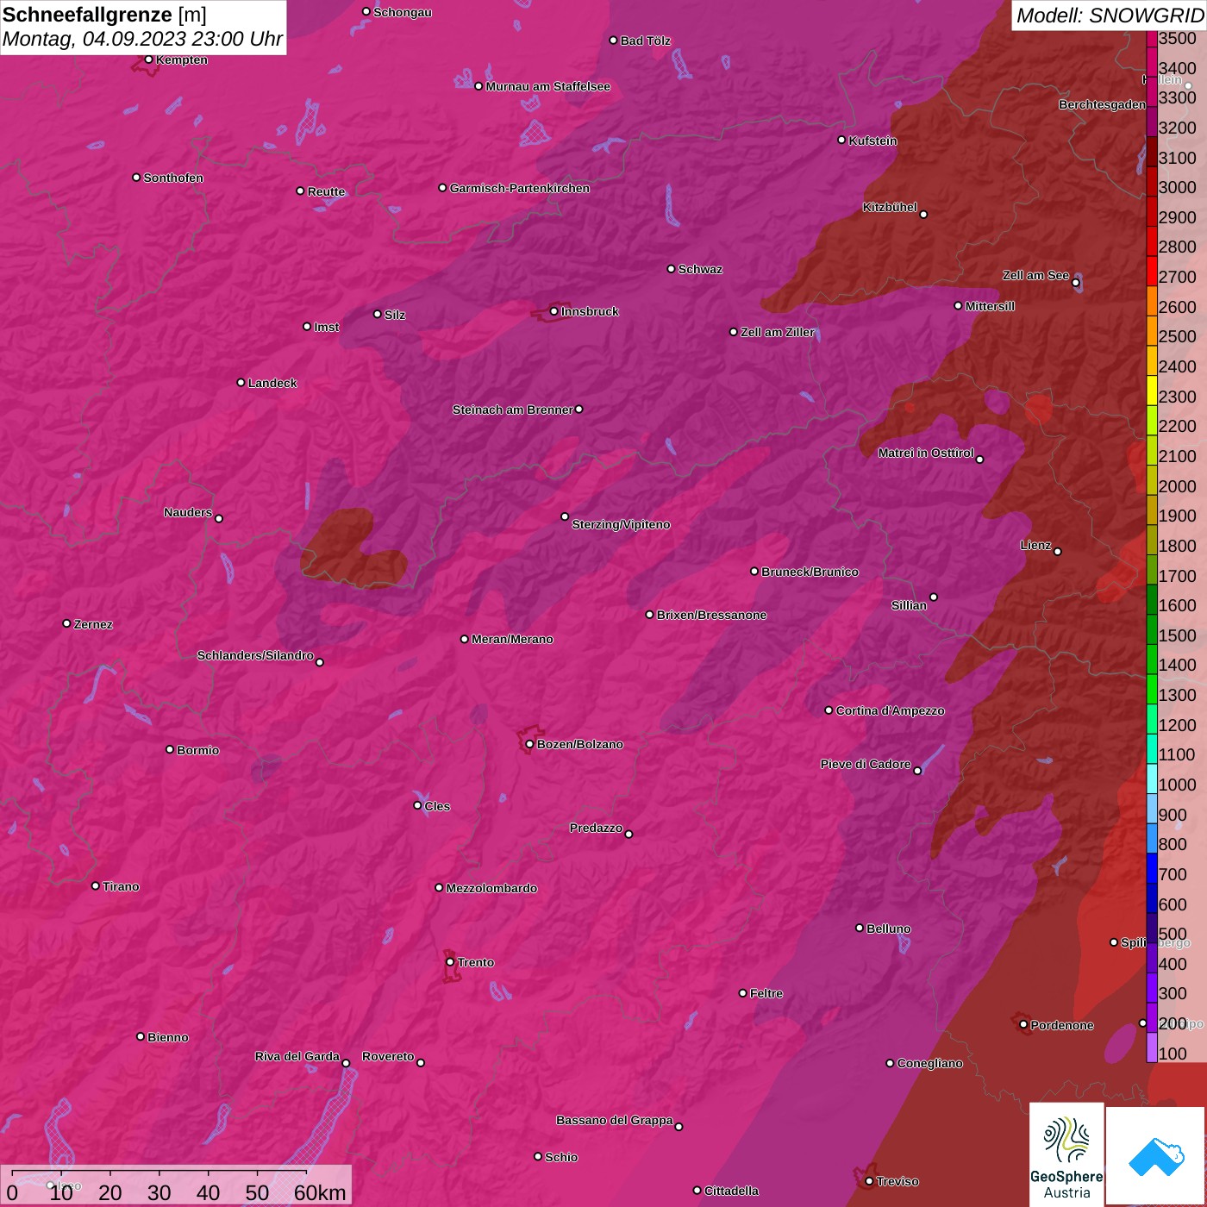Click the GeoSphere Austria logo
The width and height of the screenshot is (1207, 1207).
tap(1066, 1156)
